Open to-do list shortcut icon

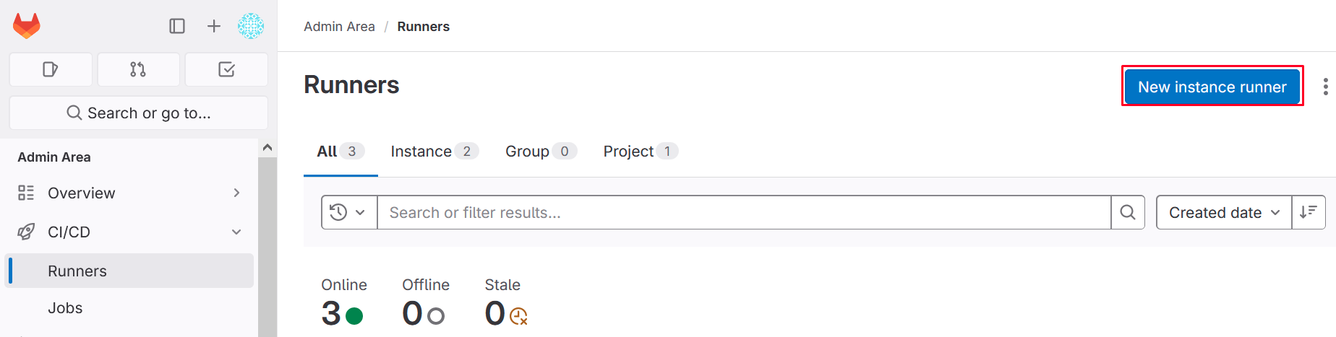coord(226,69)
